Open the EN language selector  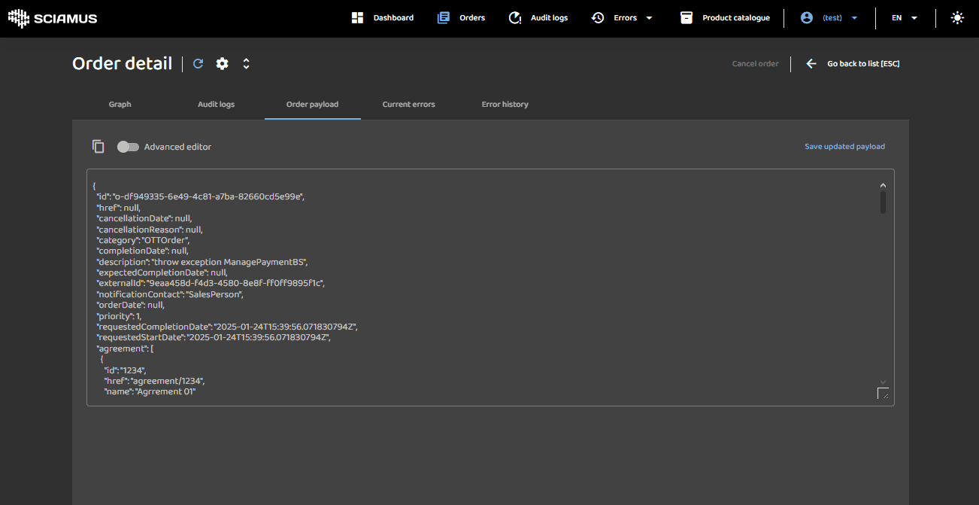[905, 18]
